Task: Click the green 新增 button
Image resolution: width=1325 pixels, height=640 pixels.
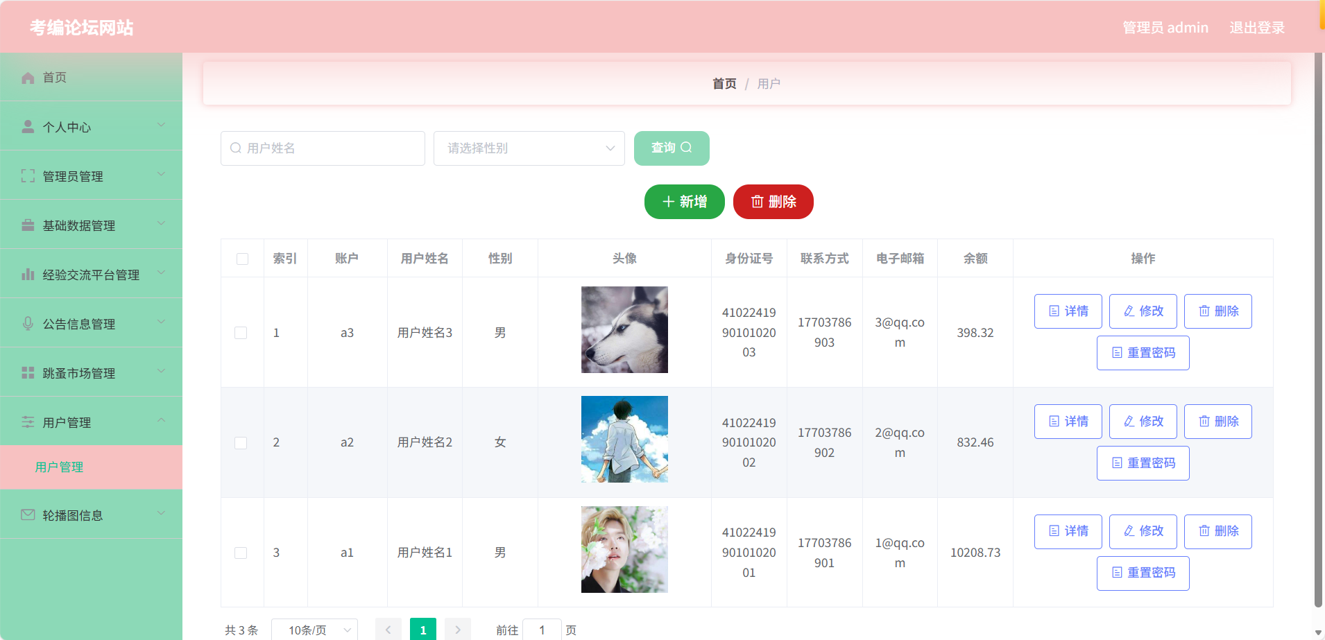Action: coord(685,202)
